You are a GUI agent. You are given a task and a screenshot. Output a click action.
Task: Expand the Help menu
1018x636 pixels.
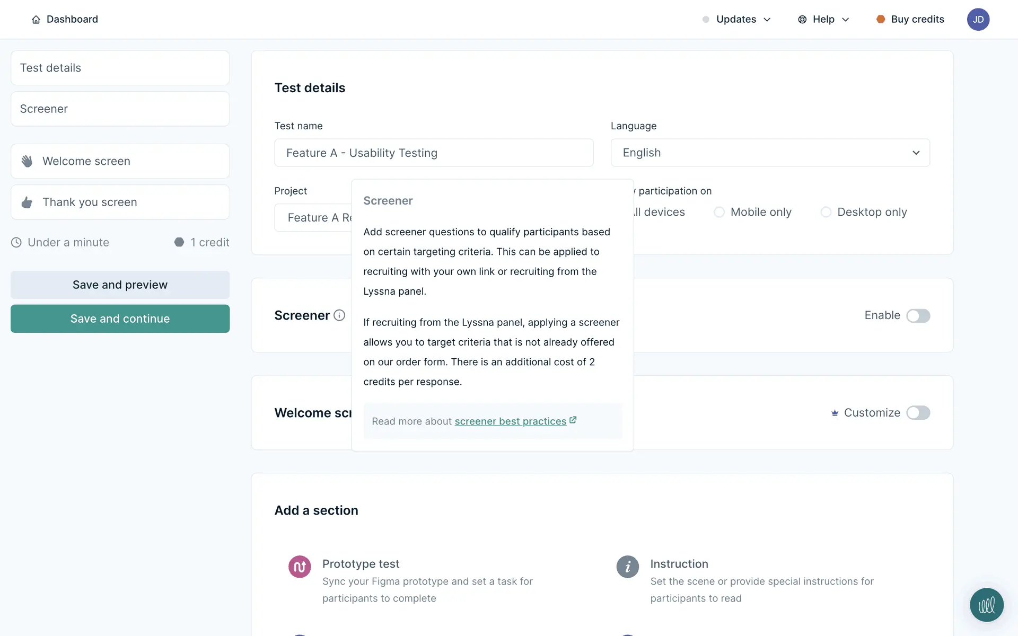click(x=824, y=20)
